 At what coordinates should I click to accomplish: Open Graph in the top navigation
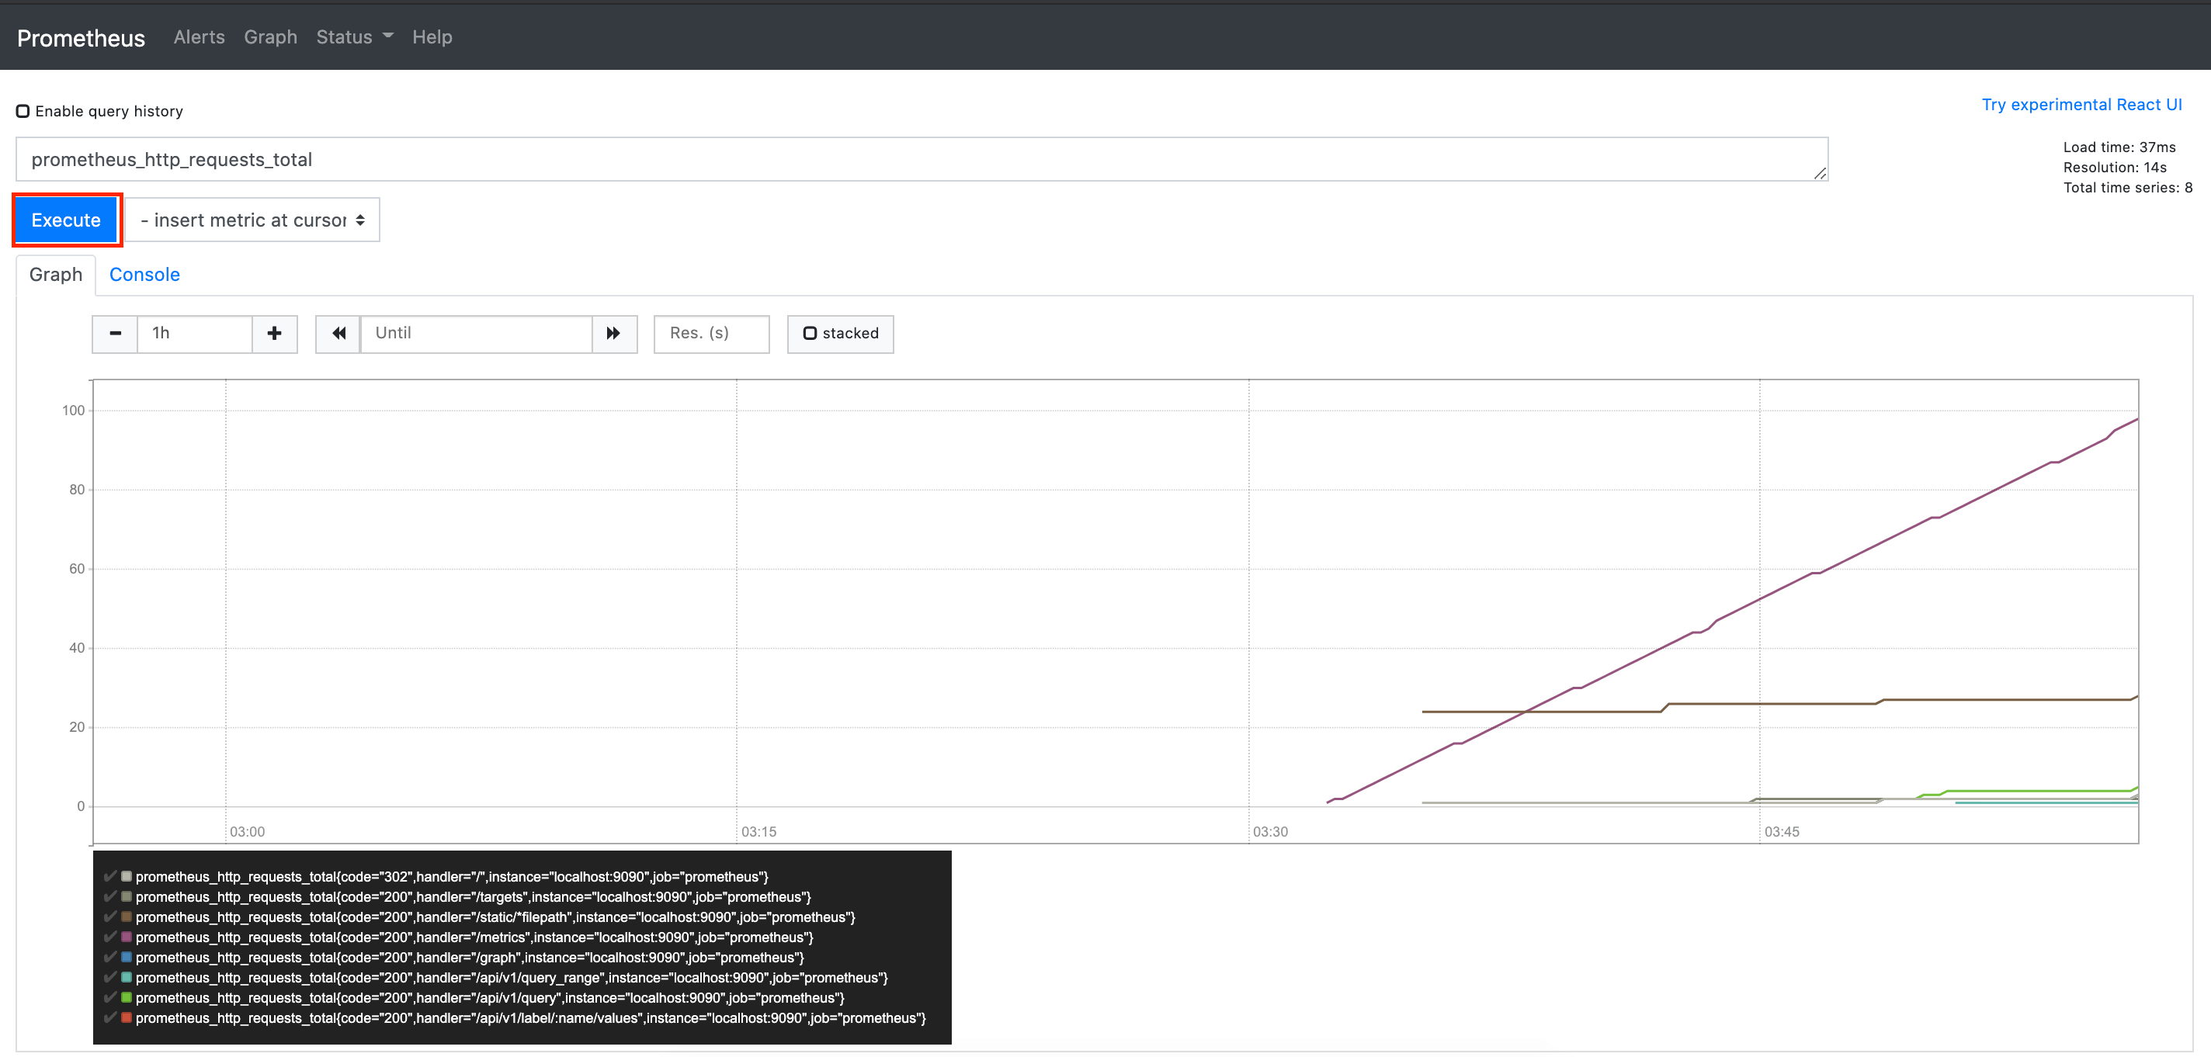270,37
